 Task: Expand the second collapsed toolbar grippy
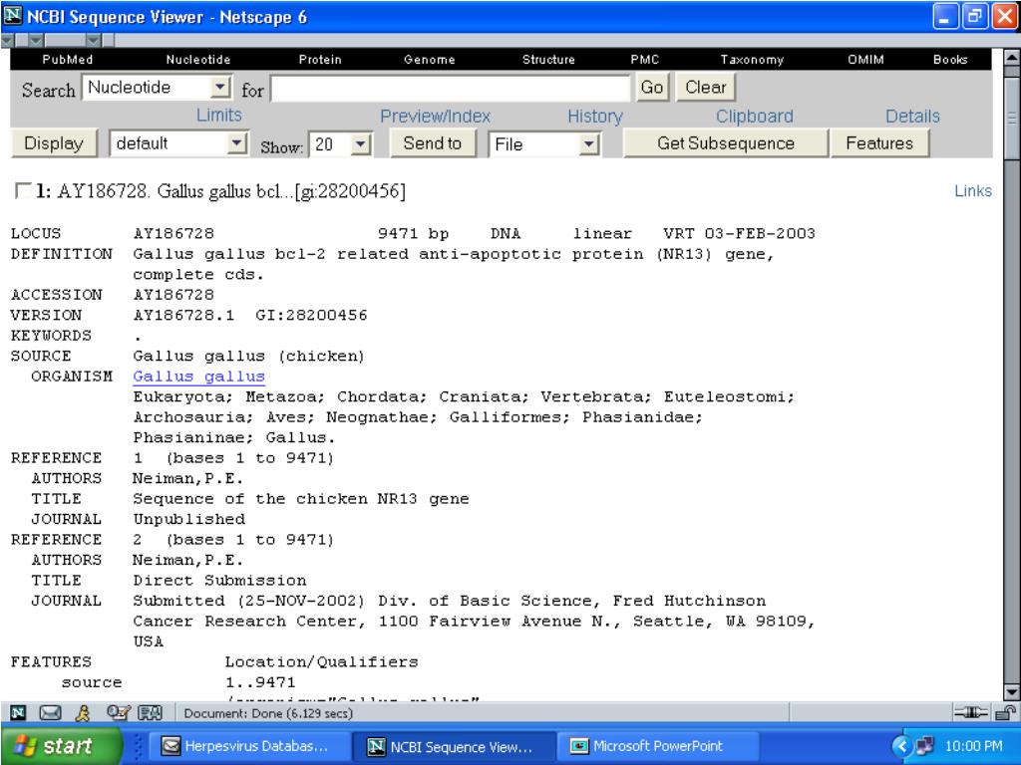point(35,40)
